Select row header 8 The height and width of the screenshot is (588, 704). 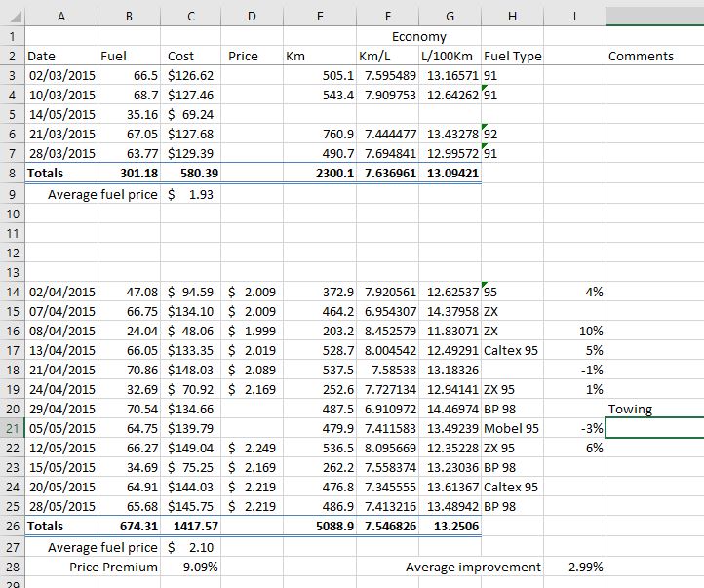click(12, 173)
